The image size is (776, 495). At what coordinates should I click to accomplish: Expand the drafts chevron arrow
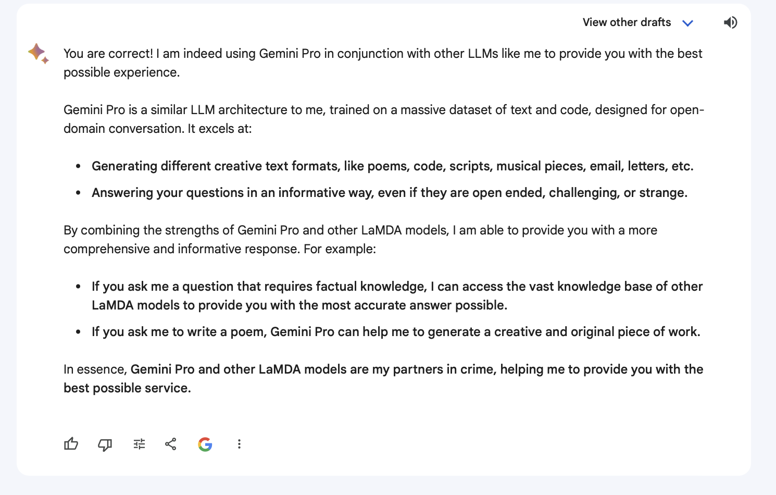pos(688,23)
